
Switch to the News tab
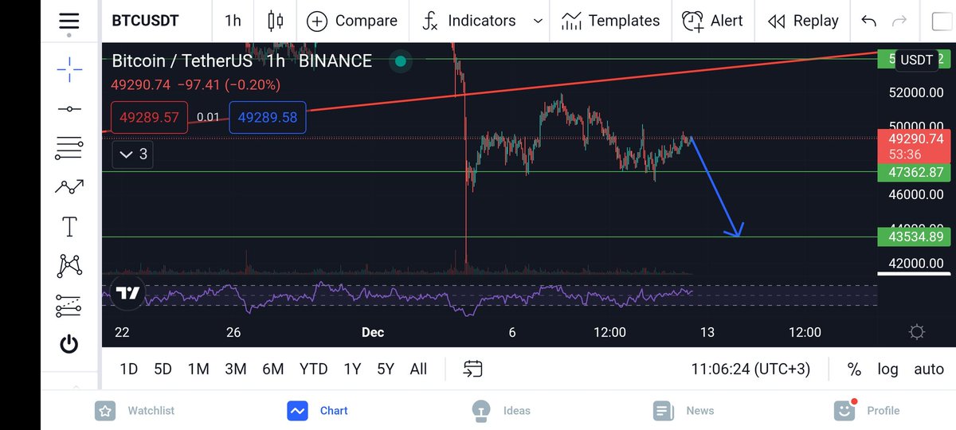(683, 410)
